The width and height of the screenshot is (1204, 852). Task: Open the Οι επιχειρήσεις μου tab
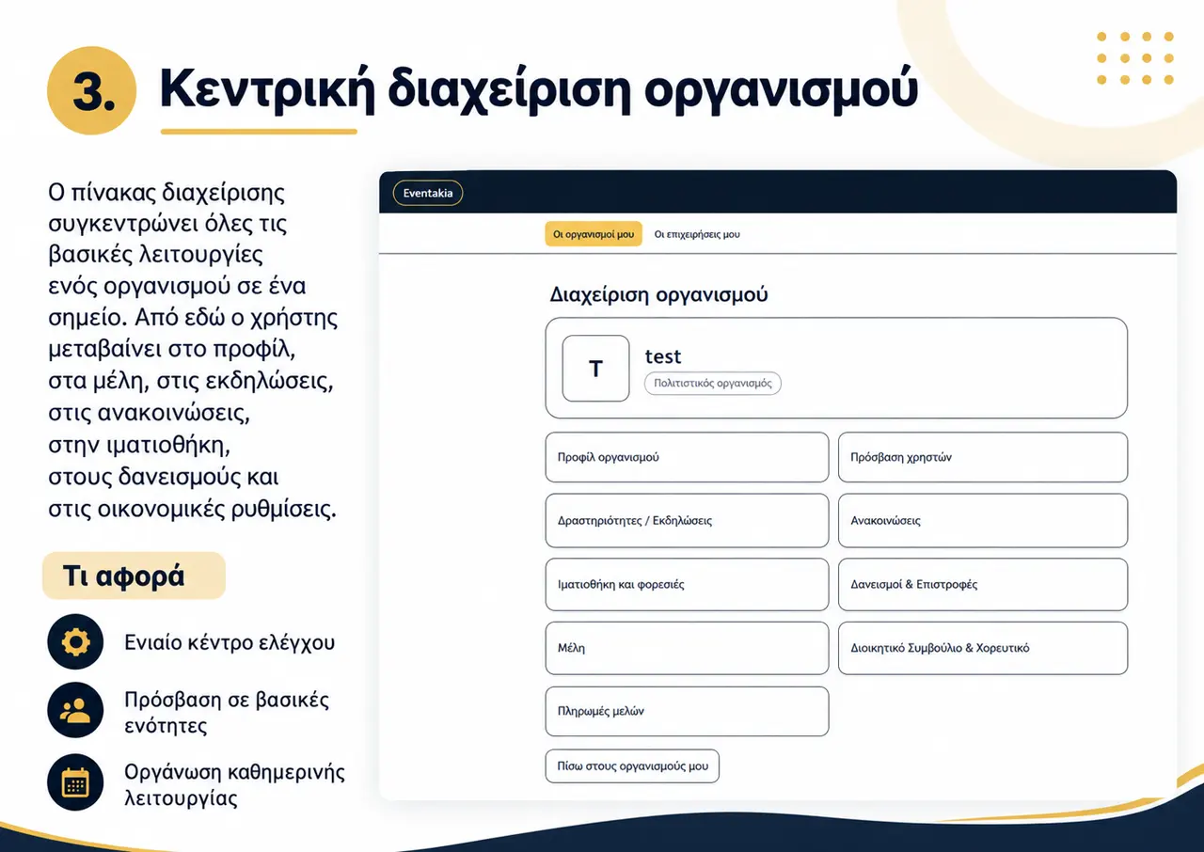(x=697, y=234)
